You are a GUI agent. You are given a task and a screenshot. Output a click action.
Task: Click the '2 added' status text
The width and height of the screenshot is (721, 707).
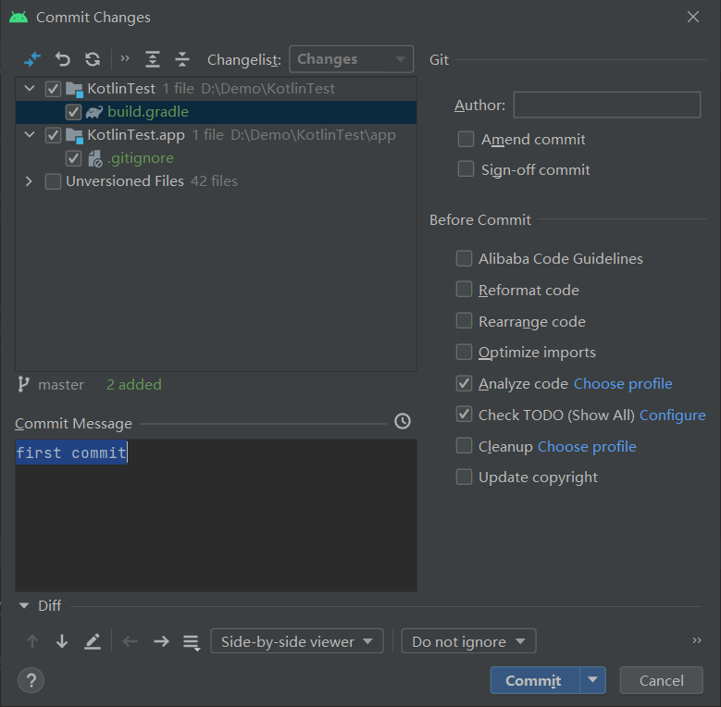tap(134, 384)
